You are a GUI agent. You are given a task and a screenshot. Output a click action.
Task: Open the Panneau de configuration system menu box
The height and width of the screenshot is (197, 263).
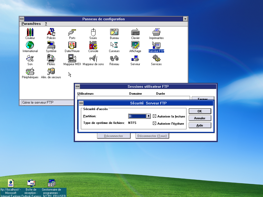tap(22, 19)
